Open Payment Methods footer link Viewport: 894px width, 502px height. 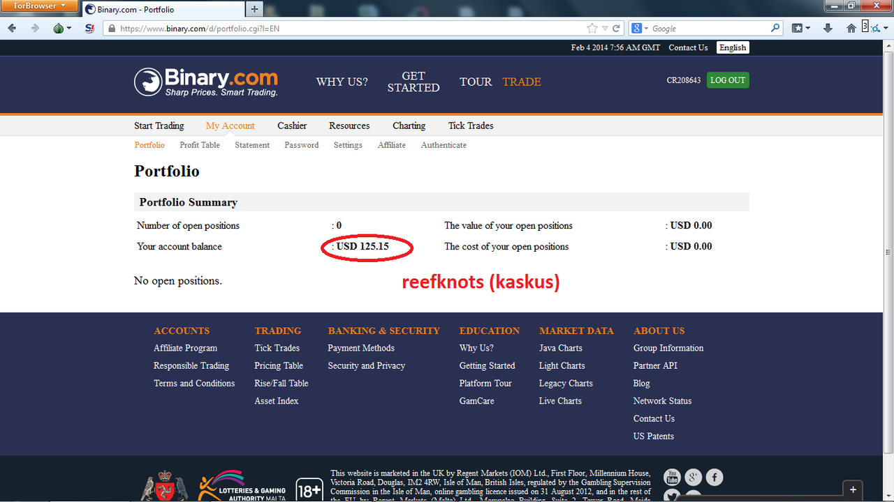point(361,348)
